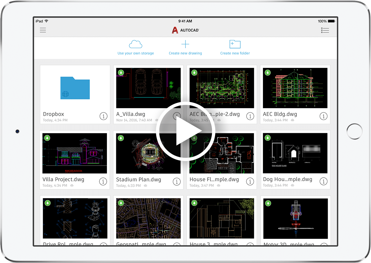
Task: Click the cloud storage icon
Action: tap(135, 44)
